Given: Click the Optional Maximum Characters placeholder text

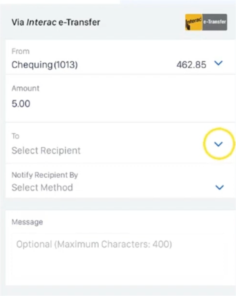Looking at the screenshot, I should [x=94, y=244].
